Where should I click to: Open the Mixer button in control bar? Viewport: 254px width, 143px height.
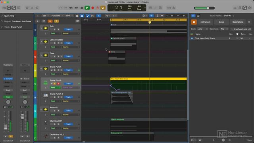pos(32,8)
